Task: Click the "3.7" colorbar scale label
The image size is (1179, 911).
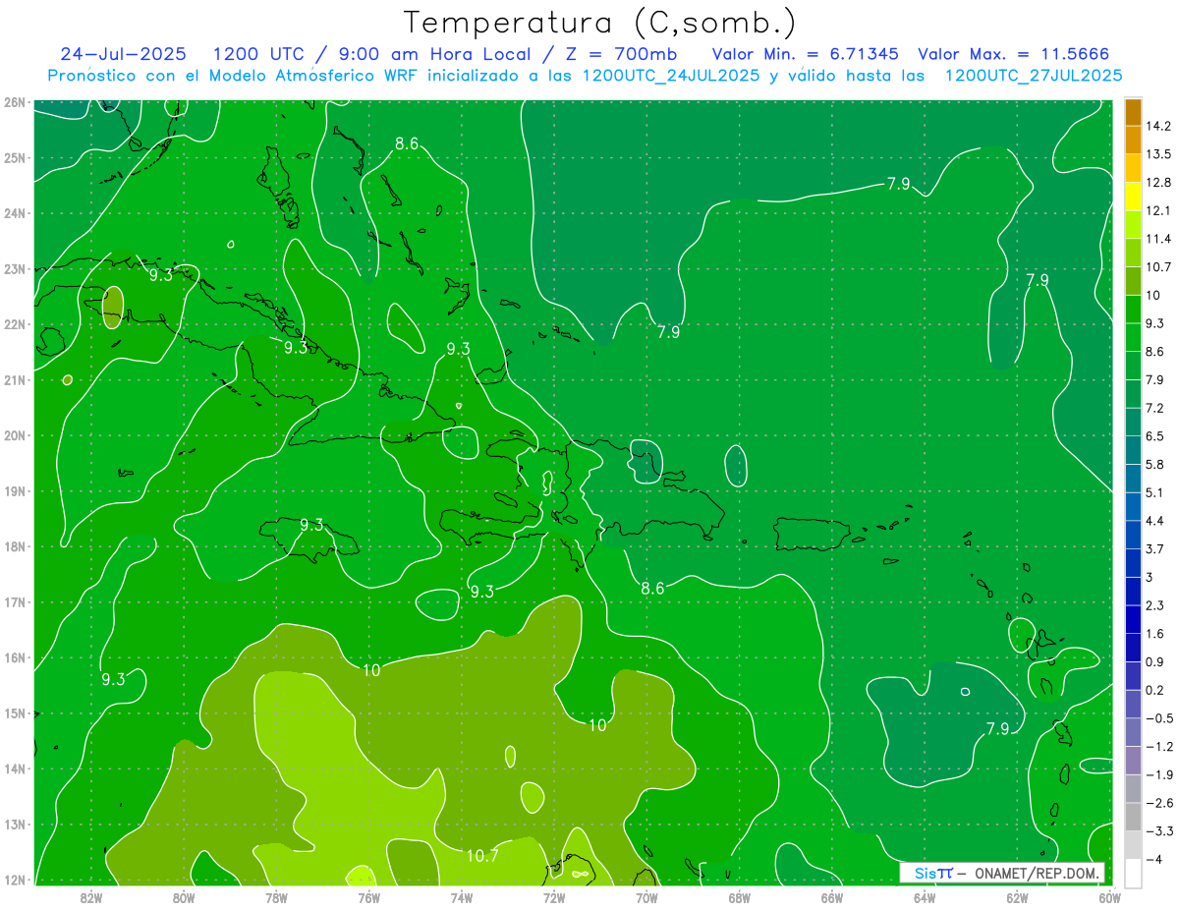Action: point(1155,549)
